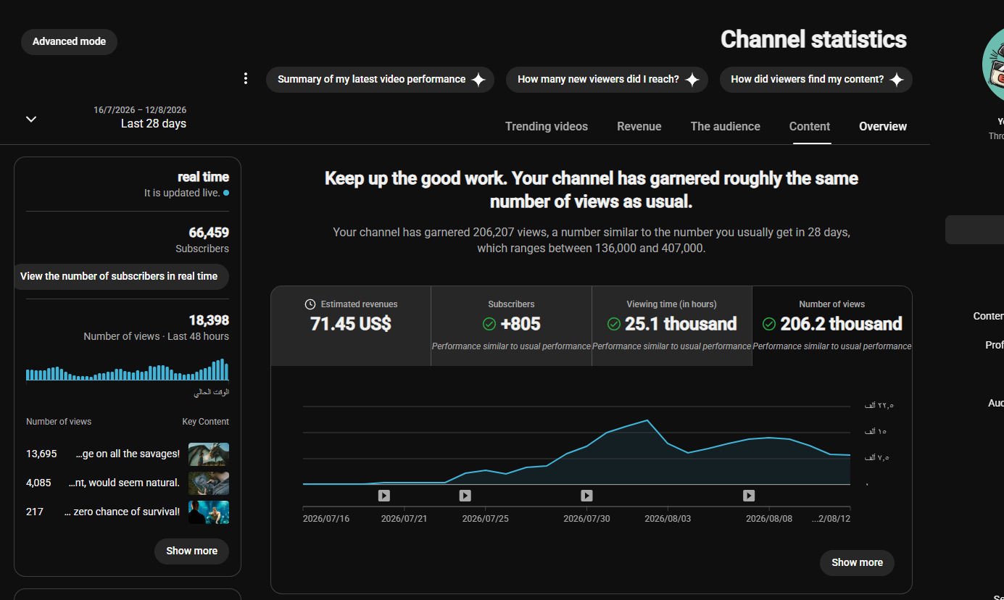Click the channel avatar icon
Image resolution: width=1004 pixels, height=600 pixels.
pos(993,65)
